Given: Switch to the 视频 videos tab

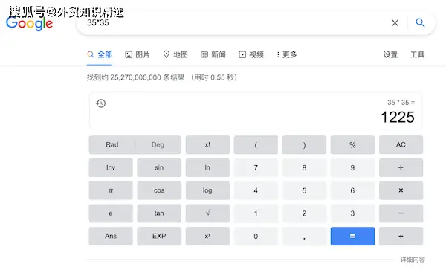Looking at the screenshot, I should 251,54.
